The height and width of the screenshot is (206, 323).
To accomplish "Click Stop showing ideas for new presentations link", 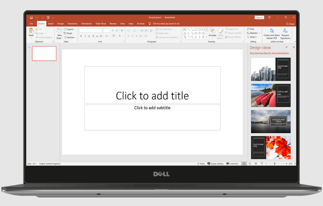I will (269, 53).
